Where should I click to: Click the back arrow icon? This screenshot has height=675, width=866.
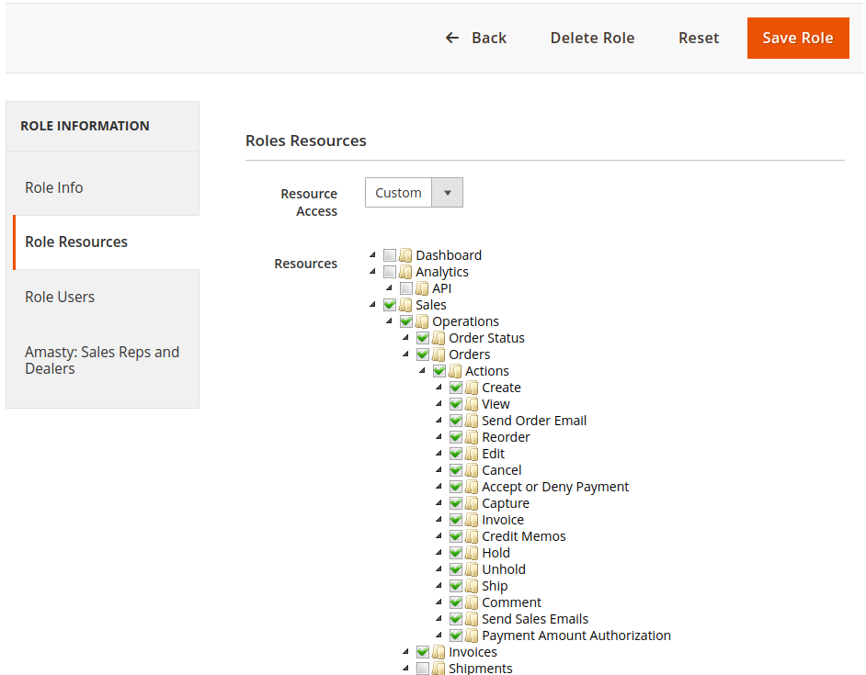point(451,38)
